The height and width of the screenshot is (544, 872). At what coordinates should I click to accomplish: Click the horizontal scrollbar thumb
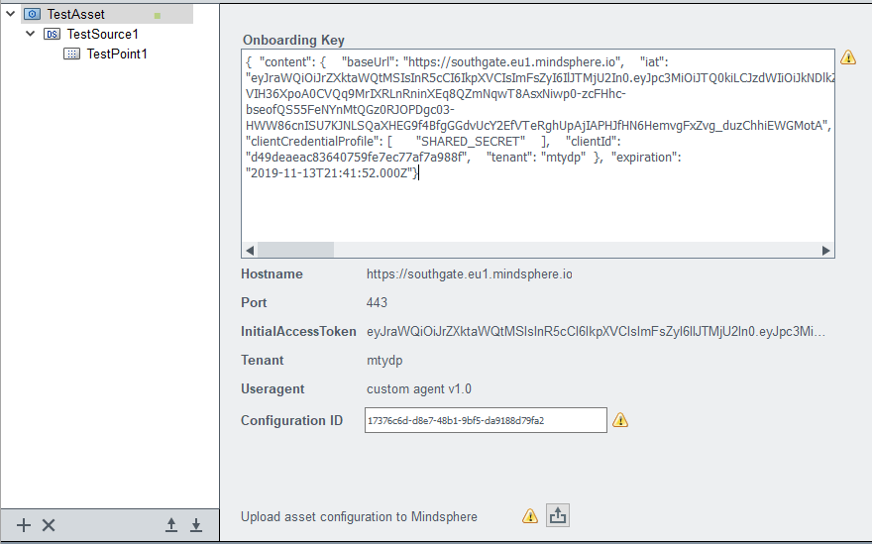[x=295, y=251]
